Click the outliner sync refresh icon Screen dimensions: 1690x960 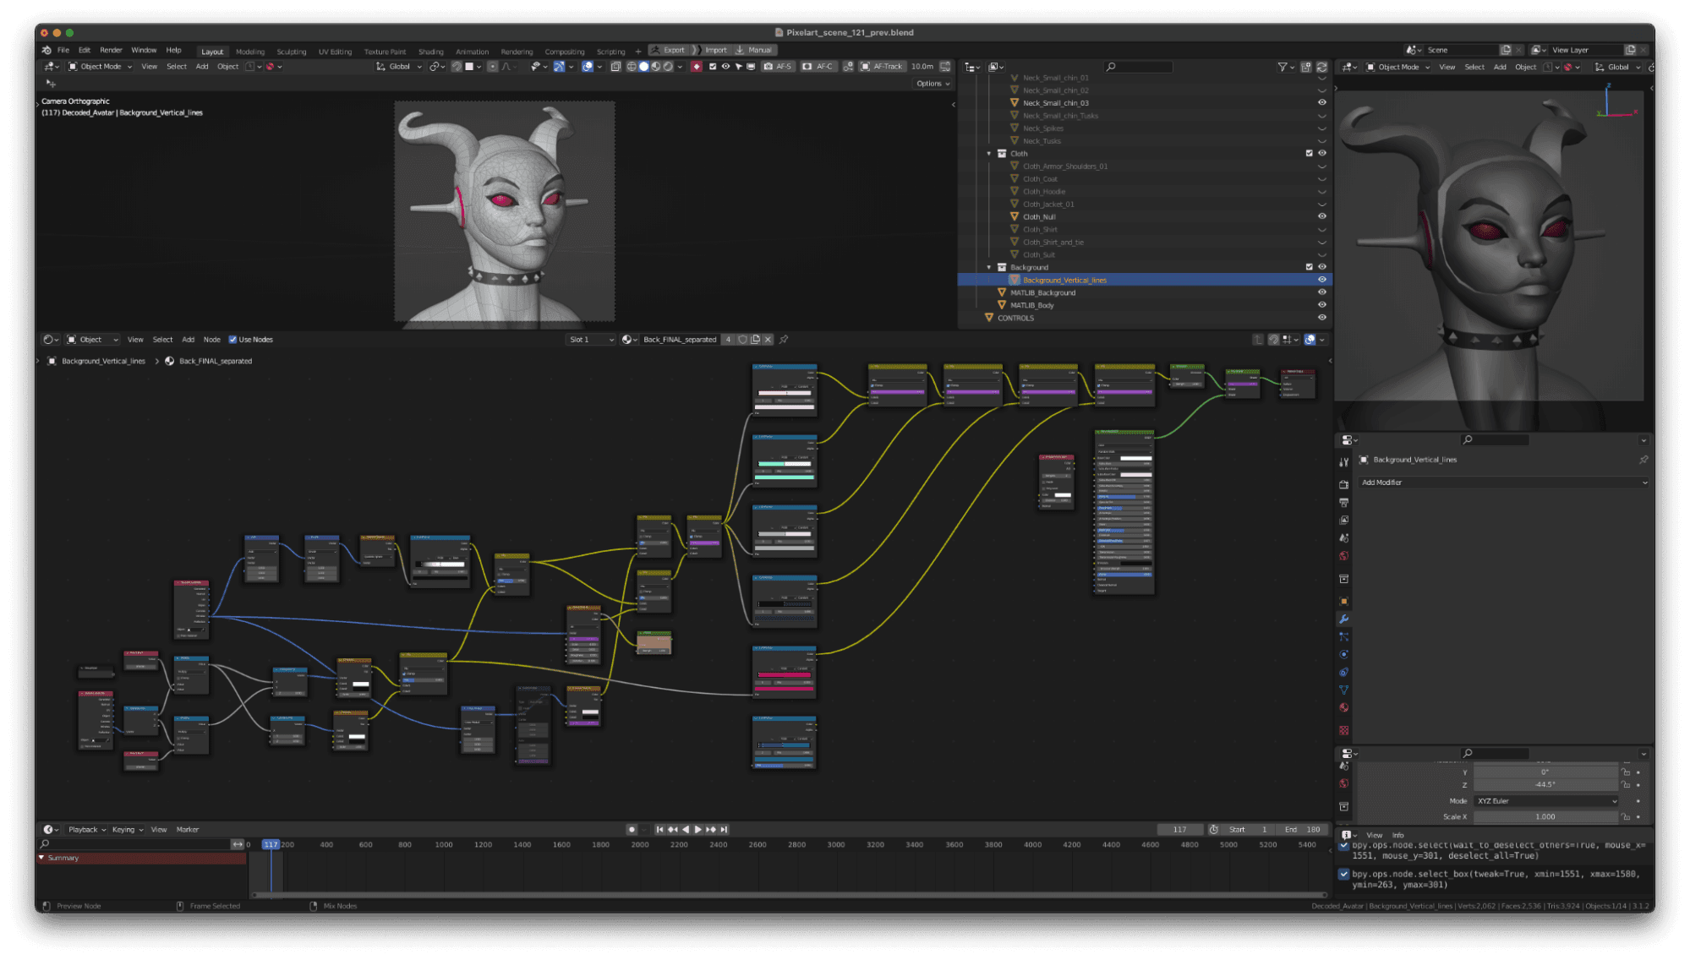(1321, 67)
